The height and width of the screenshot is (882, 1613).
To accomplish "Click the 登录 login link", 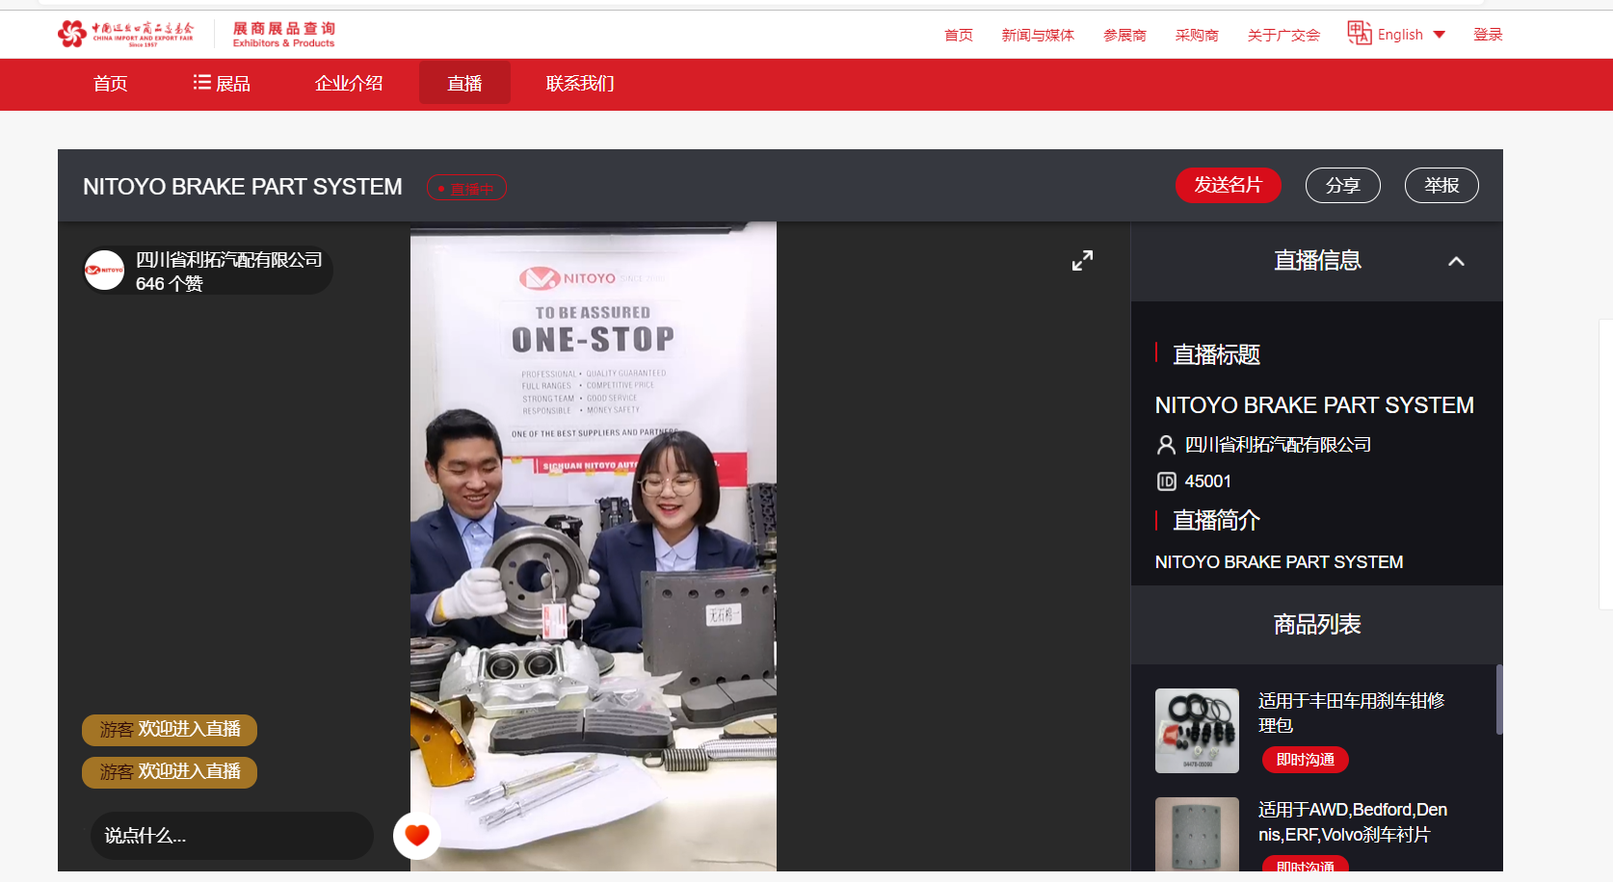I will coord(1488,35).
